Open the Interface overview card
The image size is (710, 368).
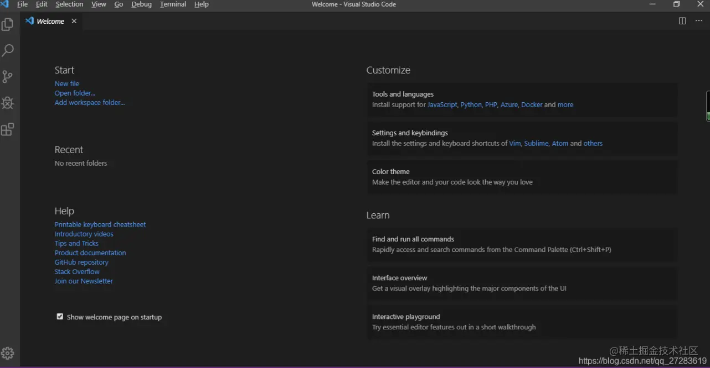pos(522,283)
